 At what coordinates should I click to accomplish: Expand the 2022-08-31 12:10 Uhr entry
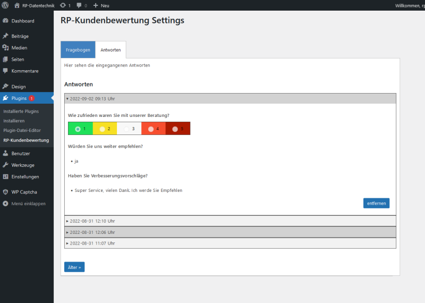tap(230, 221)
